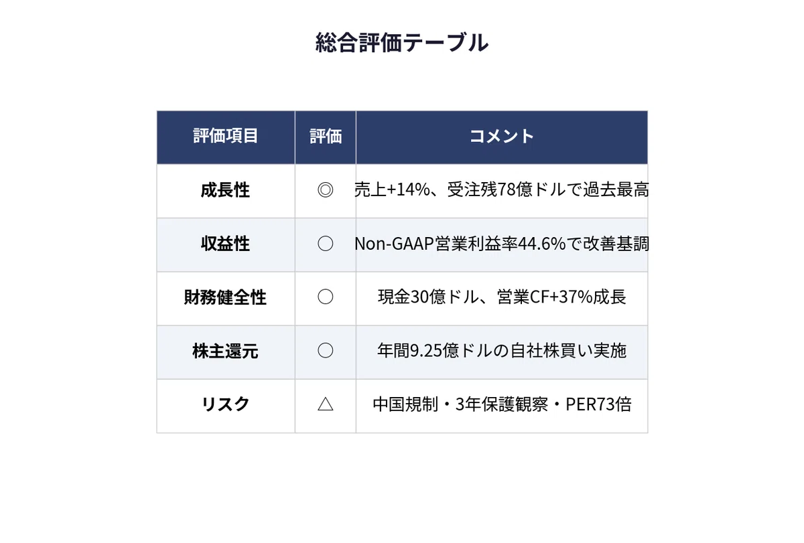Click the リスク row label
This screenshot has height=543, width=804.
pyautogui.click(x=226, y=405)
